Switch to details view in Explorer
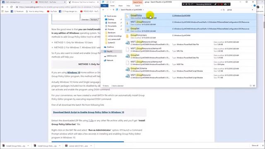The height and width of the screenshot is (149, 265). click(251, 86)
